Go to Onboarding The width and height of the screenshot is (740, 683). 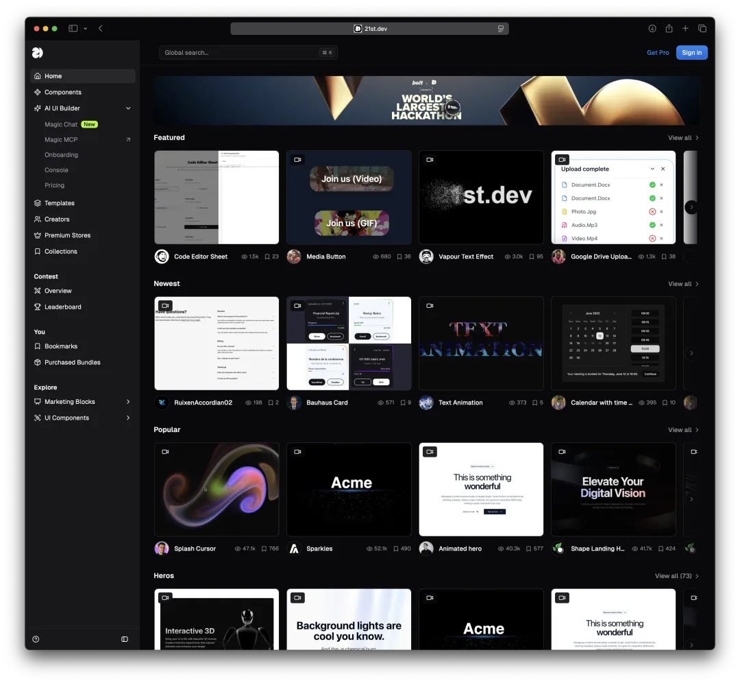click(x=62, y=155)
